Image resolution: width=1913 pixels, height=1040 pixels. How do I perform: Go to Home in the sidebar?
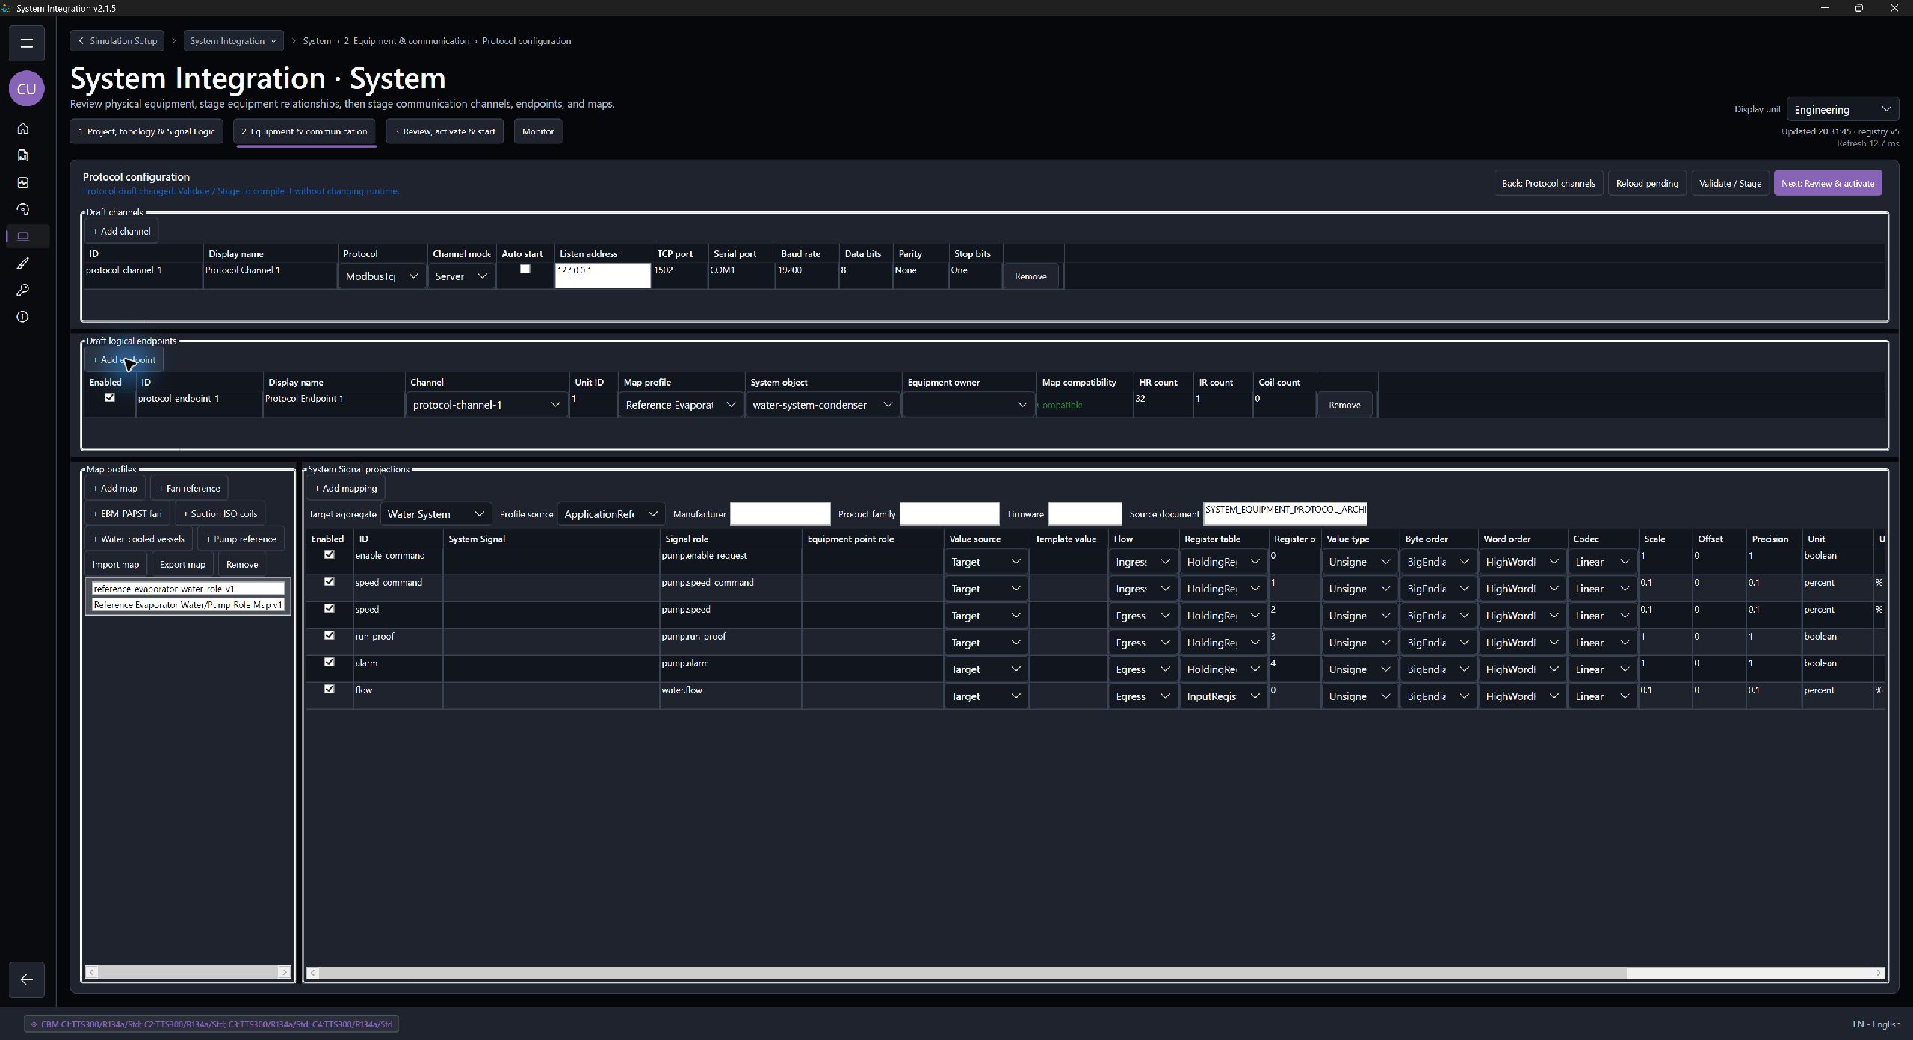coord(23,129)
